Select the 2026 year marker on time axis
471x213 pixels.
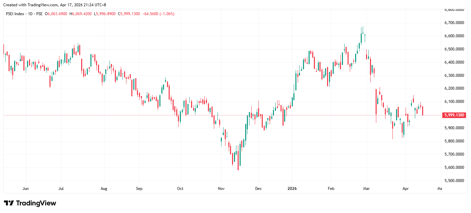(292, 189)
